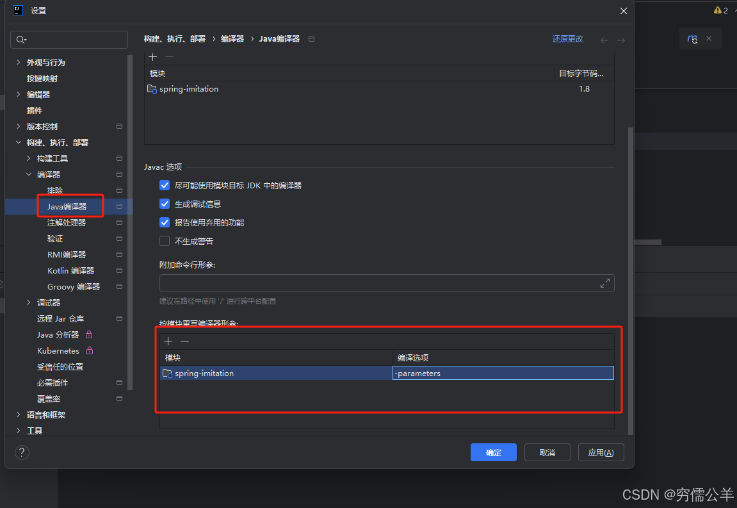Click the 1.8 target bytecode cell
737x508 pixels.
click(x=584, y=89)
